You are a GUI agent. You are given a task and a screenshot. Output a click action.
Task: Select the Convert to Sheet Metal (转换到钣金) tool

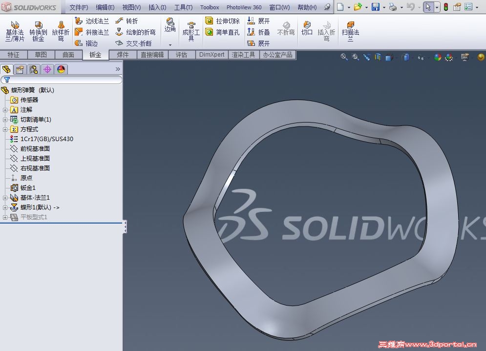click(x=38, y=32)
